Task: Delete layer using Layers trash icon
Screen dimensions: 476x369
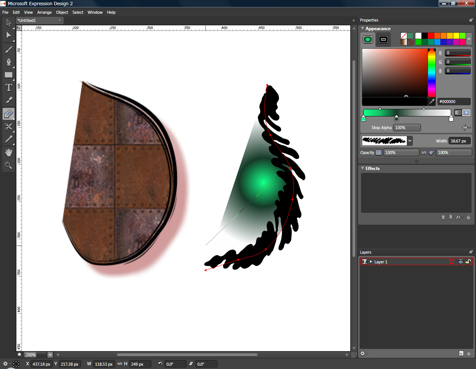Action: (469, 353)
